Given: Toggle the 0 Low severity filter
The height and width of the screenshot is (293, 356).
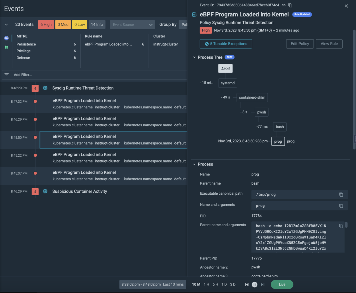Looking at the screenshot, I should [80, 25].
